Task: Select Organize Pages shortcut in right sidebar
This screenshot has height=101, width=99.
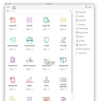Action: pos(82,29)
